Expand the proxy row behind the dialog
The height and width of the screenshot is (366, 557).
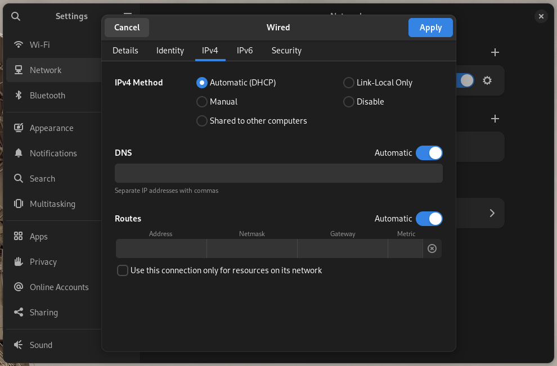click(491, 213)
